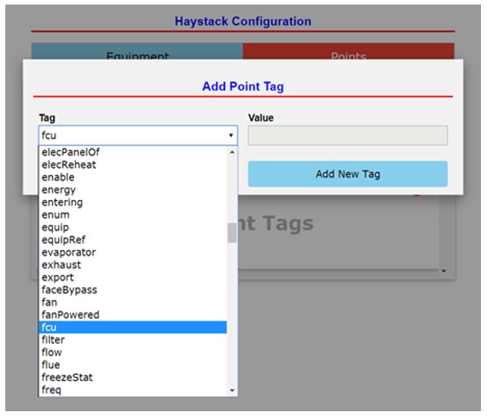Select elecReheat from the tag list
487x418 pixels.
[x=133, y=164]
